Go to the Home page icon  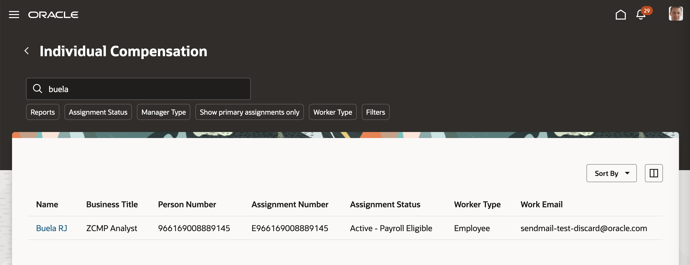(x=621, y=15)
